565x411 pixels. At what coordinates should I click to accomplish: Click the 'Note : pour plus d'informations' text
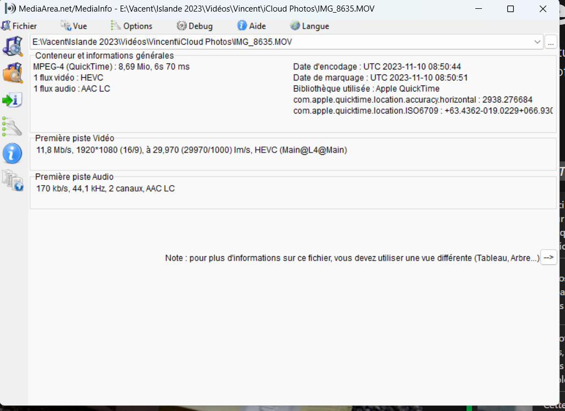[x=352, y=258]
